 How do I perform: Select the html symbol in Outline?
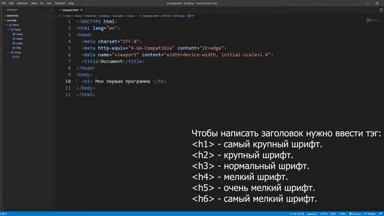click(14, 25)
